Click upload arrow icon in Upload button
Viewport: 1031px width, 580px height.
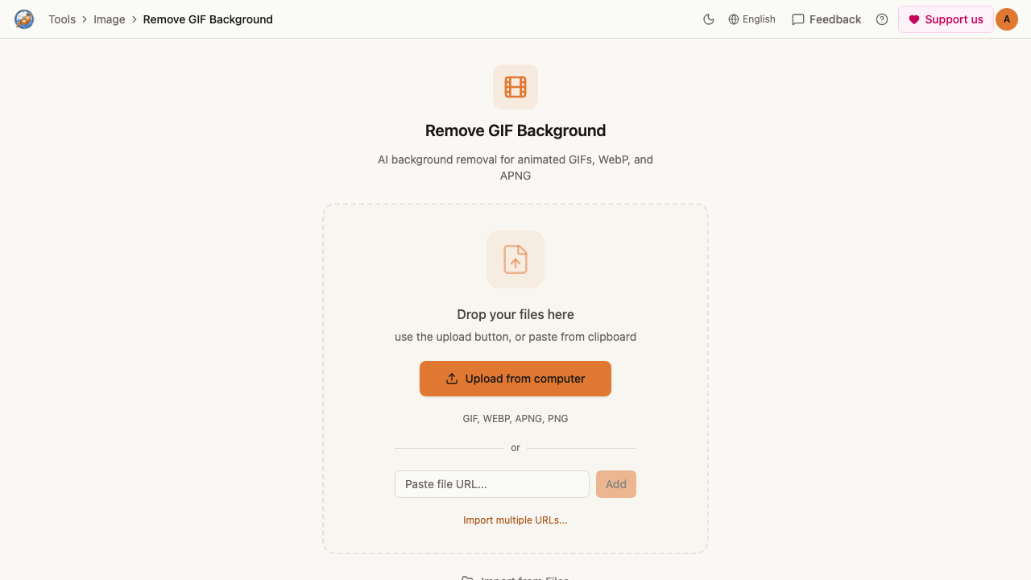click(452, 379)
